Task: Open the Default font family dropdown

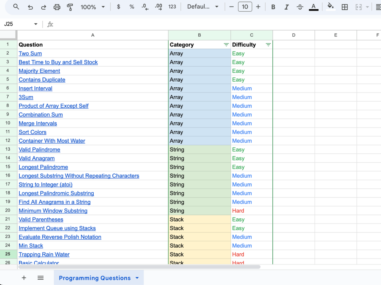Action: 203,7
